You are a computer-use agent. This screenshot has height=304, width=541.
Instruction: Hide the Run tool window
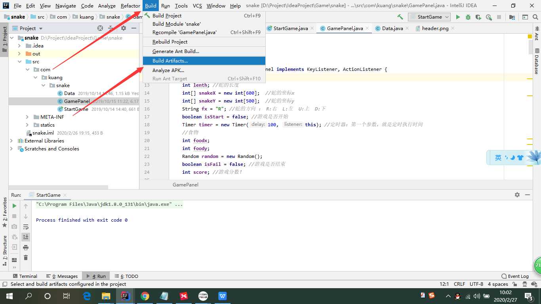(x=528, y=195)
